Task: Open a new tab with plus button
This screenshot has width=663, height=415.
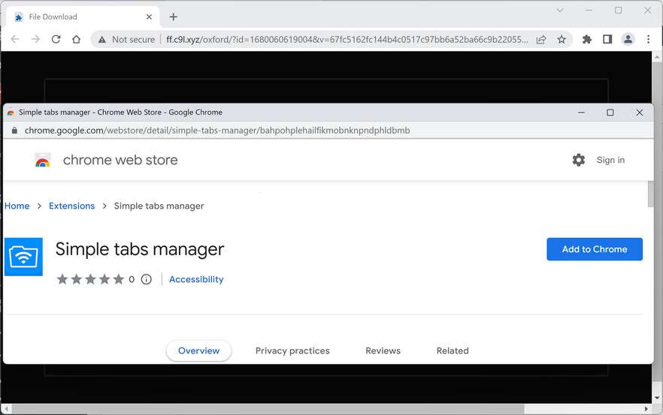Action: (x=174, y=17)
